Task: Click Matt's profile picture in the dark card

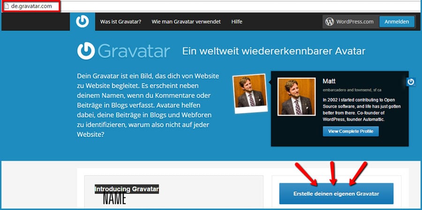Action: point(296,97)
